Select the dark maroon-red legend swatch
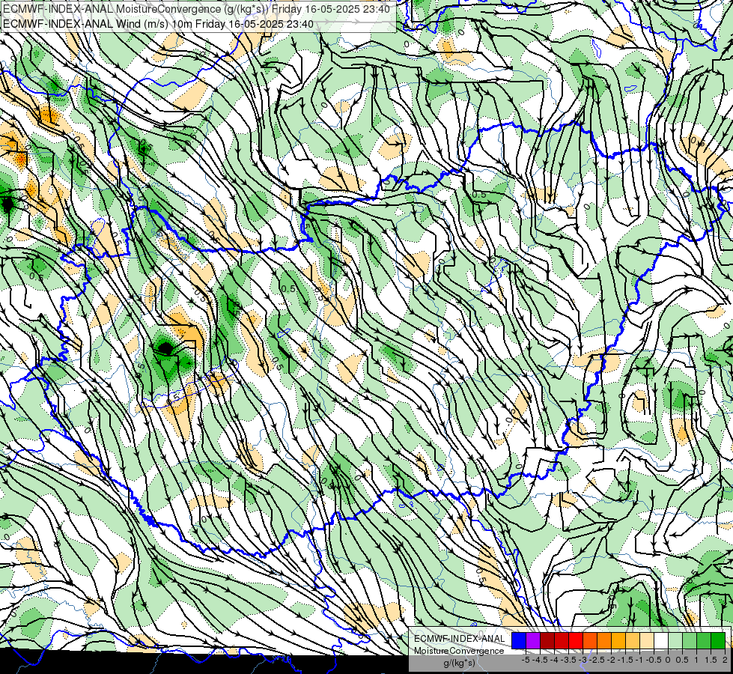733x674 pixels. pos(547,640)
